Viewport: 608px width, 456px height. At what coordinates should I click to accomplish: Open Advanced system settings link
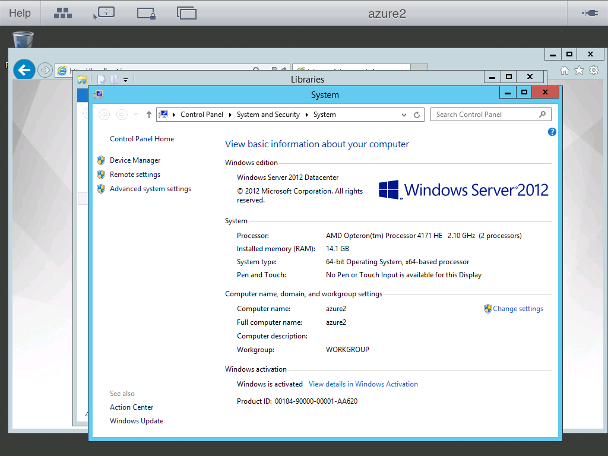point(150,189)
